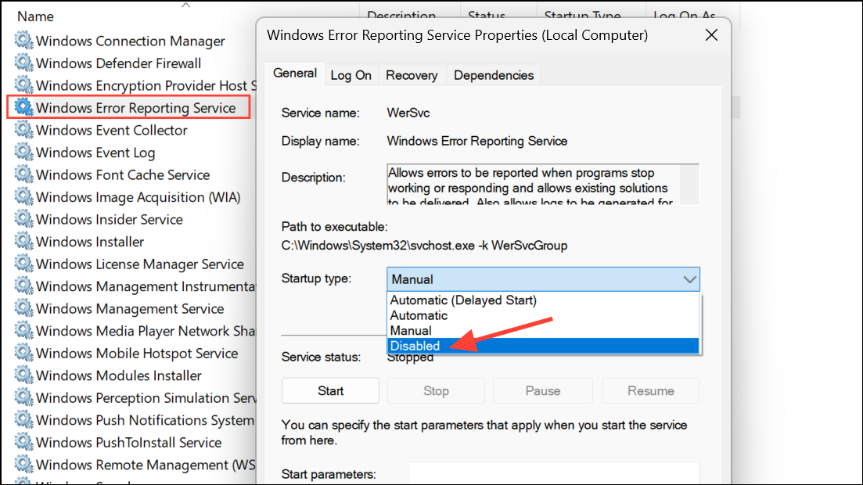Click gear icon beside Windows Event Log
The image size is (863, 485).
coord(23,152)
